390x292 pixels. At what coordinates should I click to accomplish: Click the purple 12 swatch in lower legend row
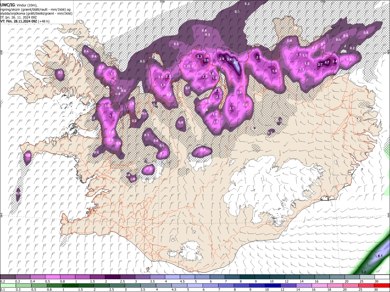point(288,285)
